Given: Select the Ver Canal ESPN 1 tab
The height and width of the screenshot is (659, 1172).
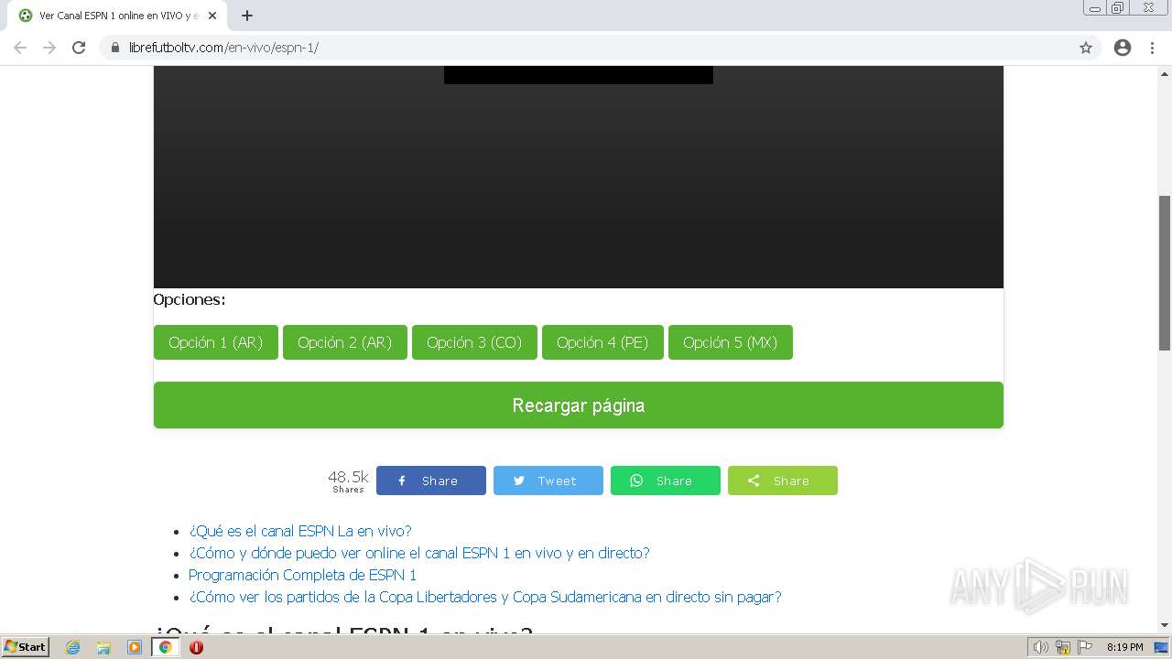Looking at the screenshot, I should [x=117, y=16].
